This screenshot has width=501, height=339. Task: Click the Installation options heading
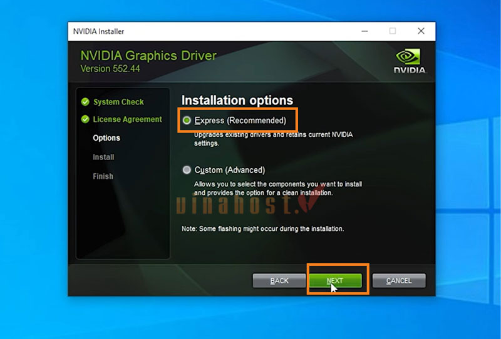[x=237, y=100]
